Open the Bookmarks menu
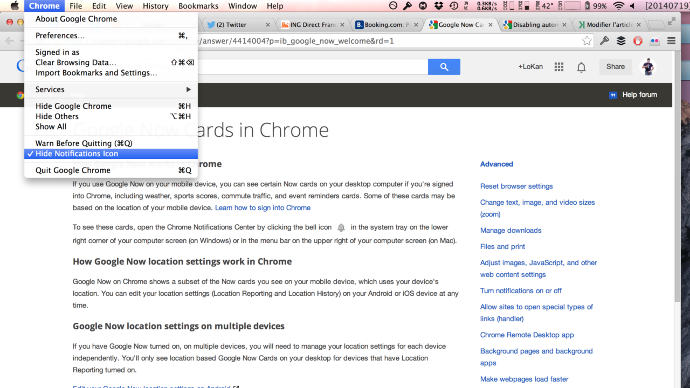 pyautogui.click(x=198, y=6)
